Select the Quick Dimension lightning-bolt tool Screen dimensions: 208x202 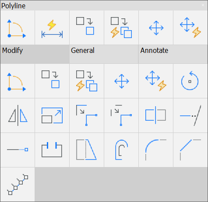coord(52,28)
